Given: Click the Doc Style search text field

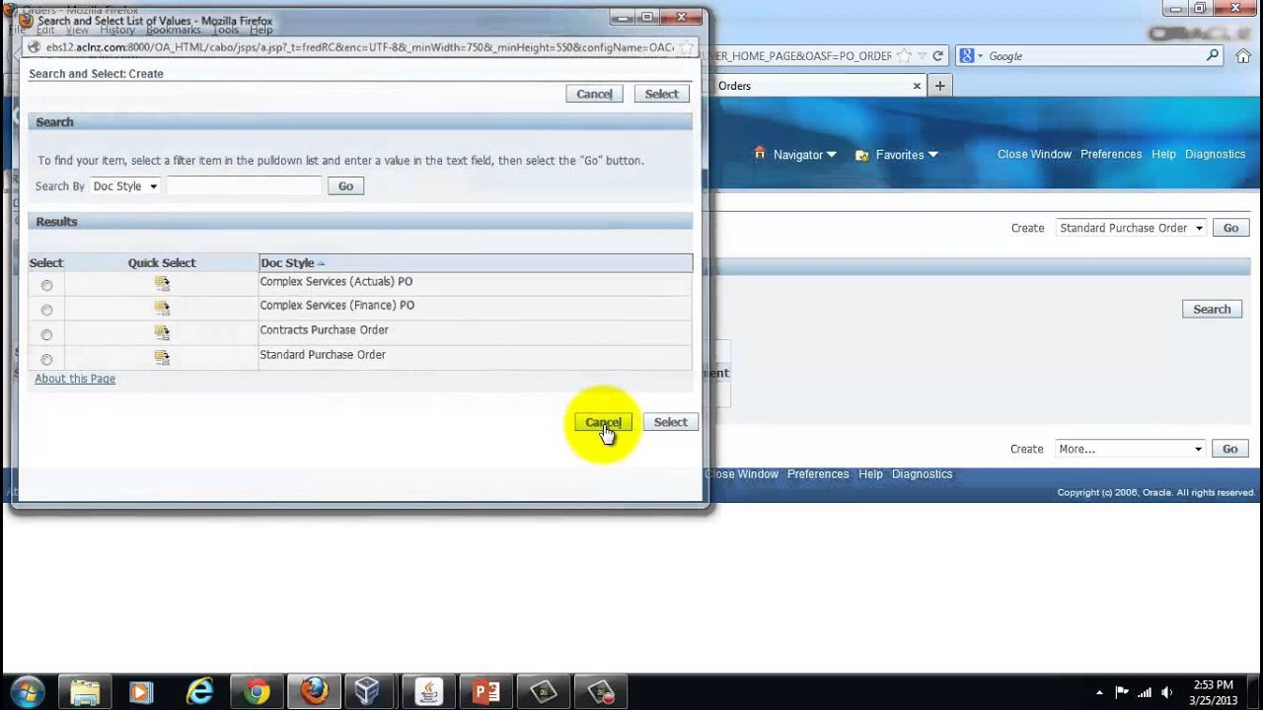Looking at the screenshot, I should [244, 186].
